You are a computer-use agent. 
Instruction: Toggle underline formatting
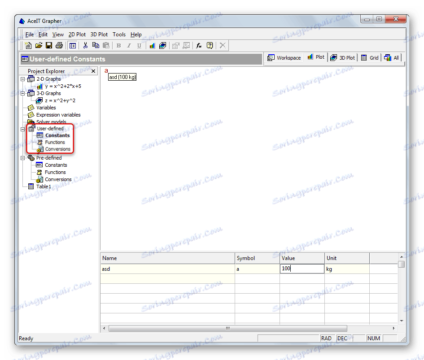pos(139,45)
